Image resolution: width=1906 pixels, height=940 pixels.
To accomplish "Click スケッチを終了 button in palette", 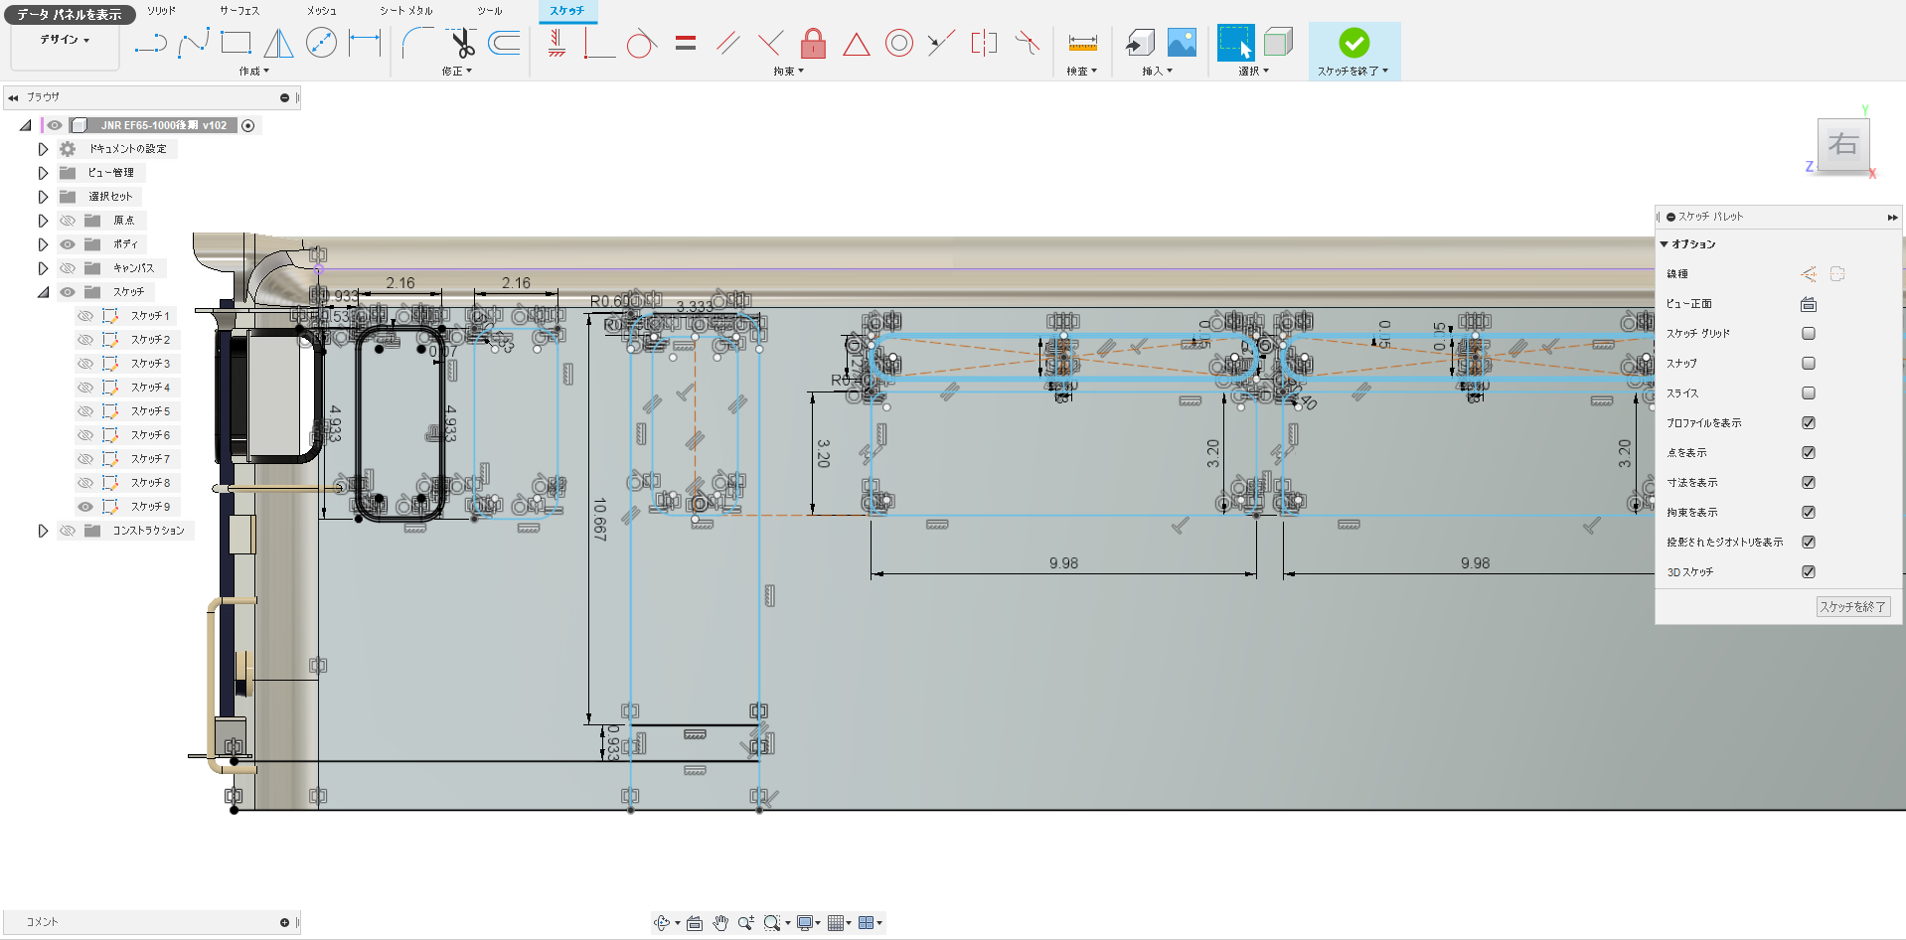I will [1852, 606].
